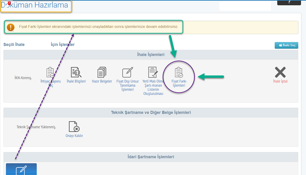Open the İhtiyaç Raporu Seç icon

coord(50,73)
